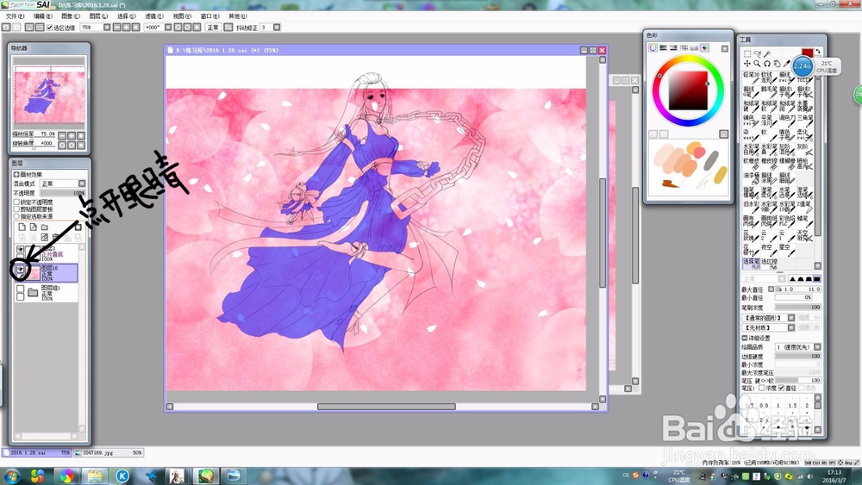
Task: Select the magic wand tool
Action: [767, 53]
